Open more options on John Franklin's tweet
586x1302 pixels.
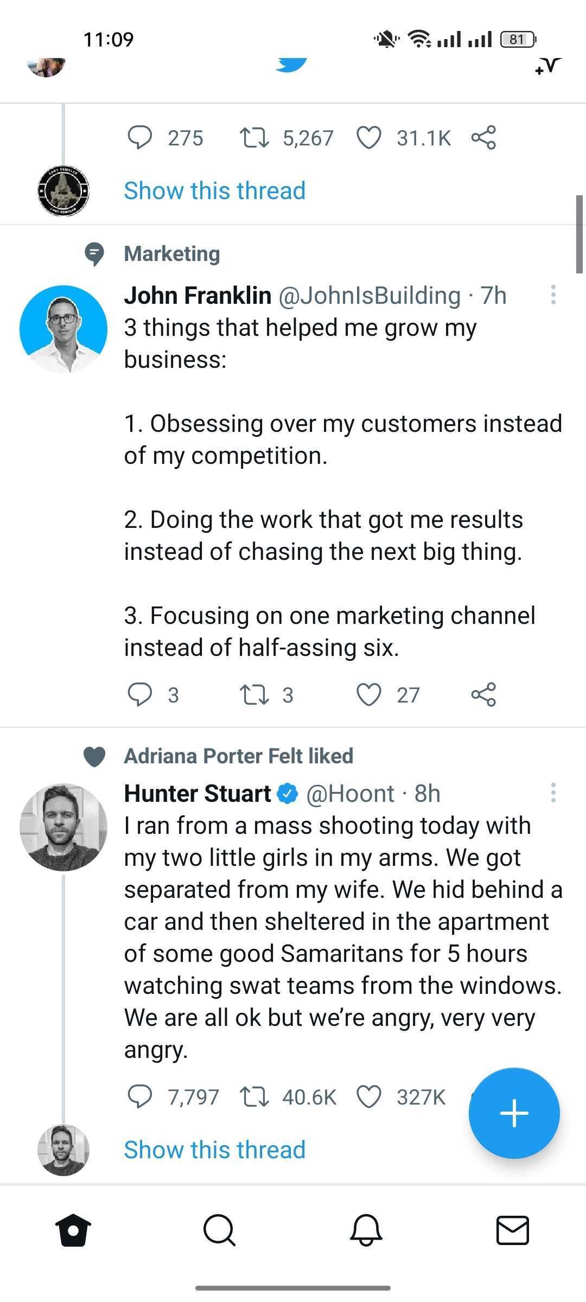point(553,296)
